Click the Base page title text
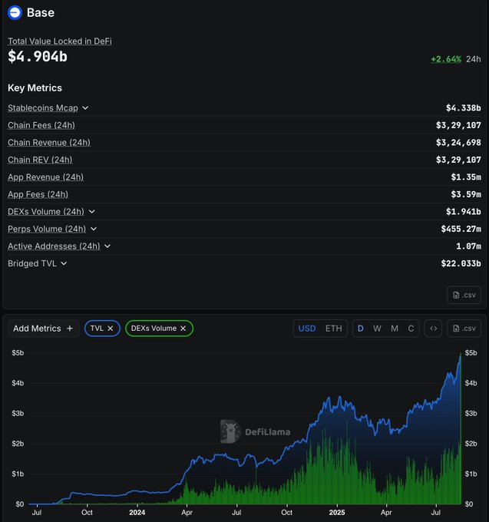The height and width of the screenshot is (522, 489). (41, 12)
